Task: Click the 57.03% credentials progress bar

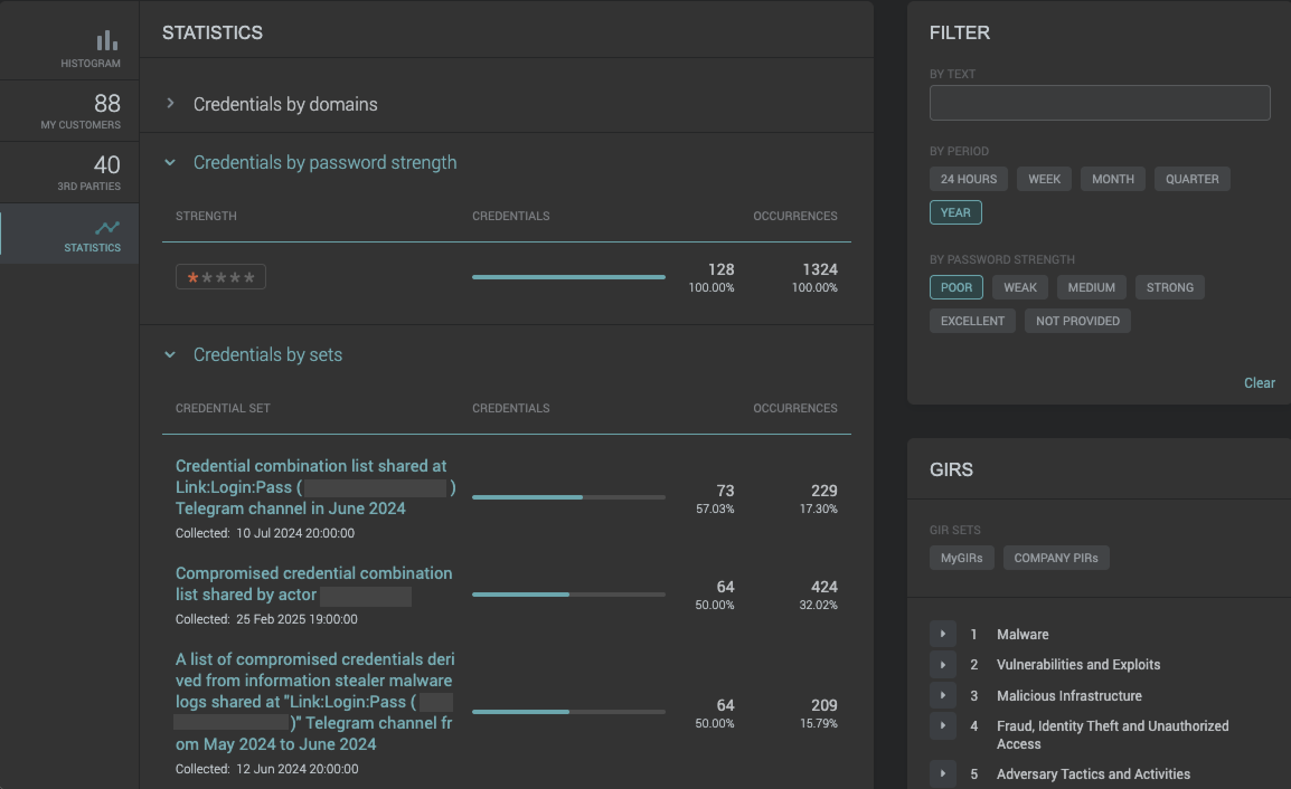Action: pyautogui.click(x=568, y=497)
